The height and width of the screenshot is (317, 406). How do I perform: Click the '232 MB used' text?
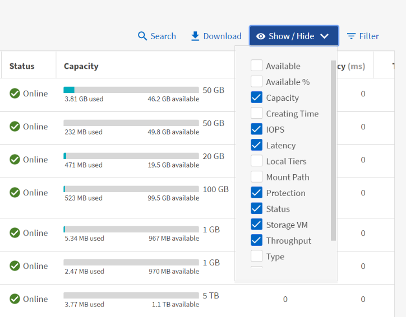click(84, 132)
